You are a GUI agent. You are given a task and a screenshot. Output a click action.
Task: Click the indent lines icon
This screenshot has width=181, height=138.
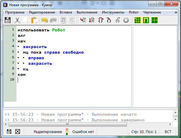[63, 20]
